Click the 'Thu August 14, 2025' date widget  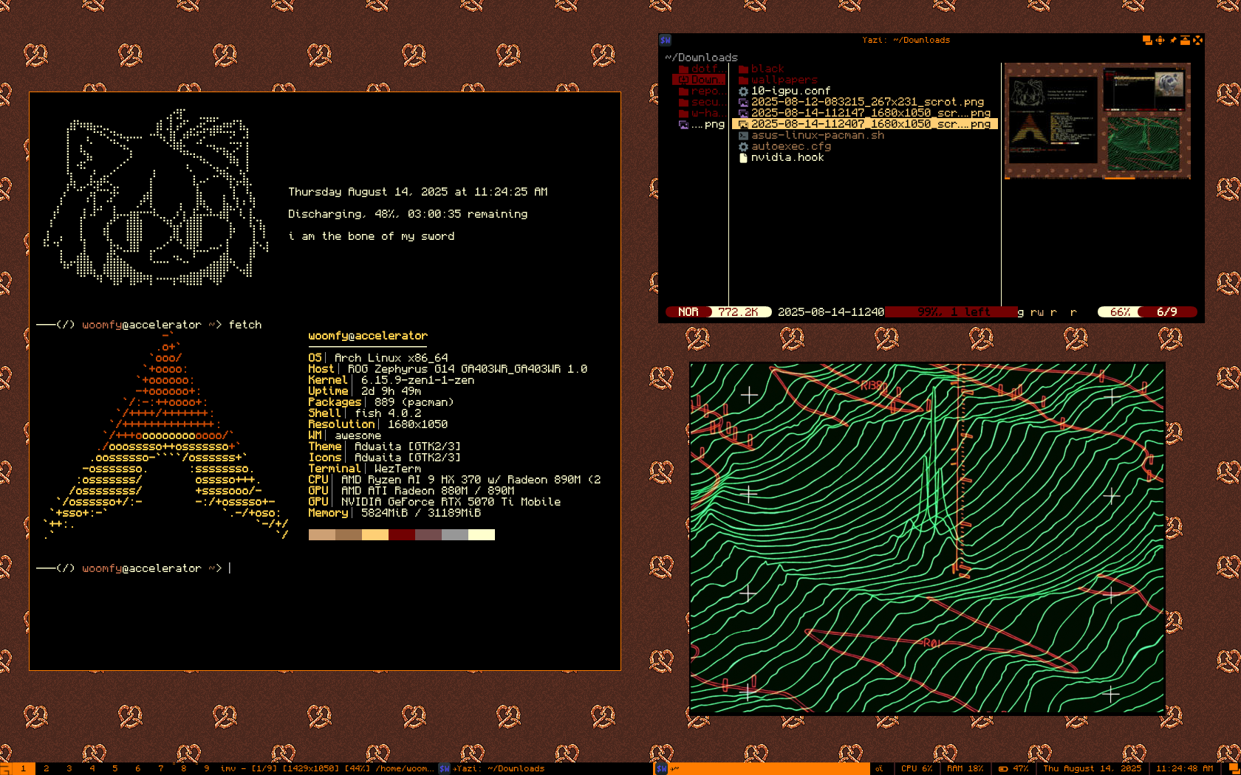pyautogui.click(x=1092, y=768)
